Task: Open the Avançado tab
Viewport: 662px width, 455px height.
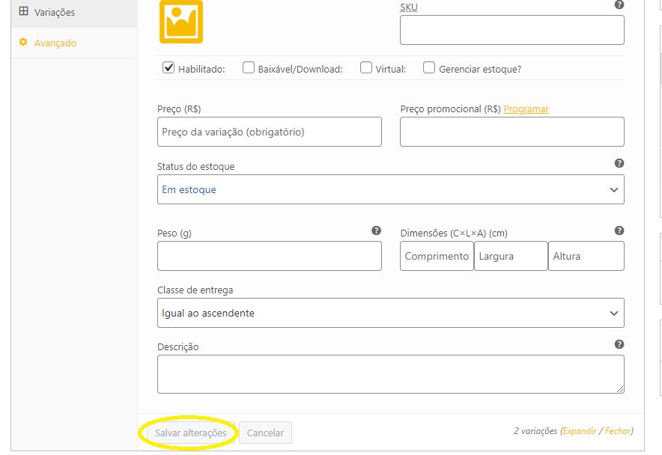Action: [74, 43]
